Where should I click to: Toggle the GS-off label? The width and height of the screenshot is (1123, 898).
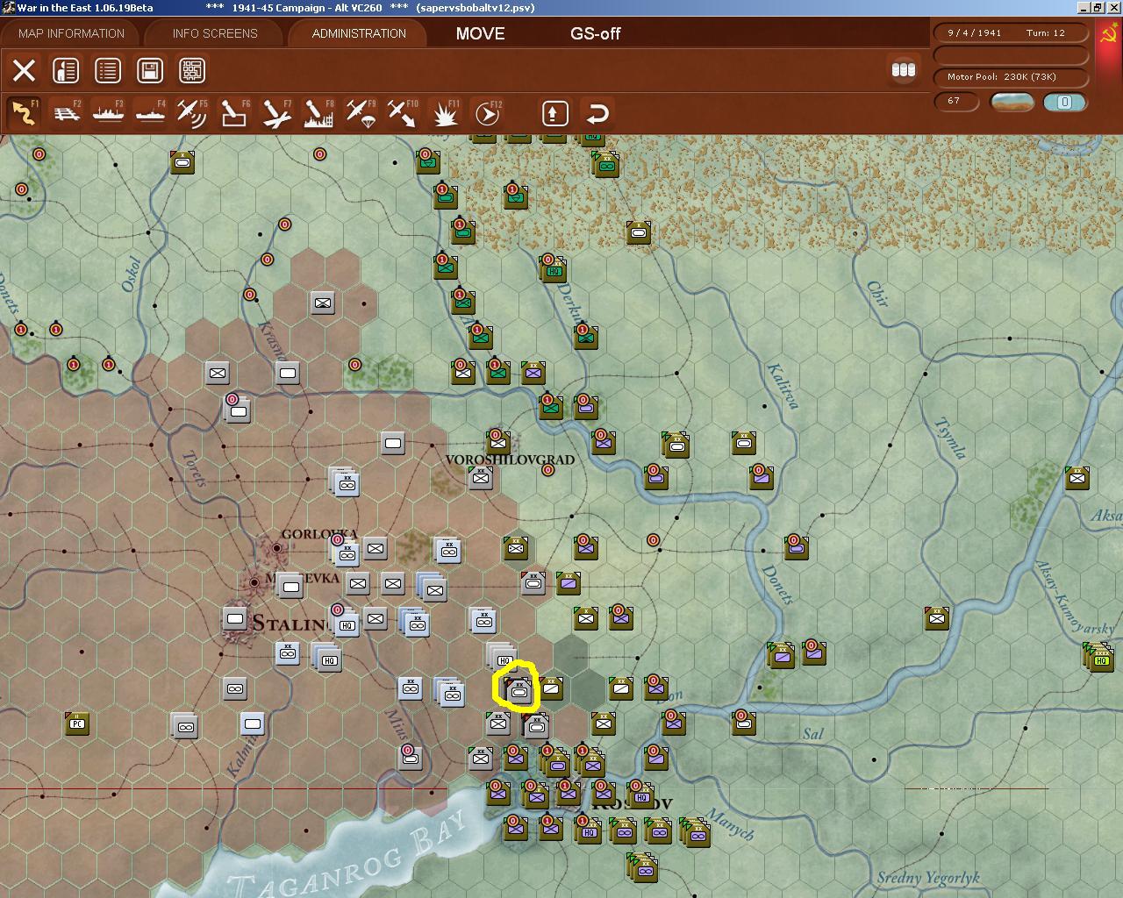click(x=595, y=33)
